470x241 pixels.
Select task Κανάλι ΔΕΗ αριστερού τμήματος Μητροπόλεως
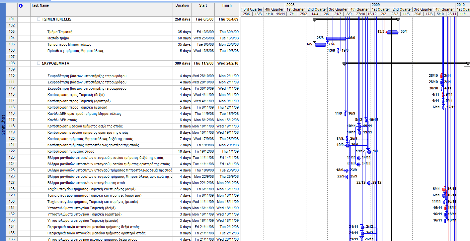[84, 114]
